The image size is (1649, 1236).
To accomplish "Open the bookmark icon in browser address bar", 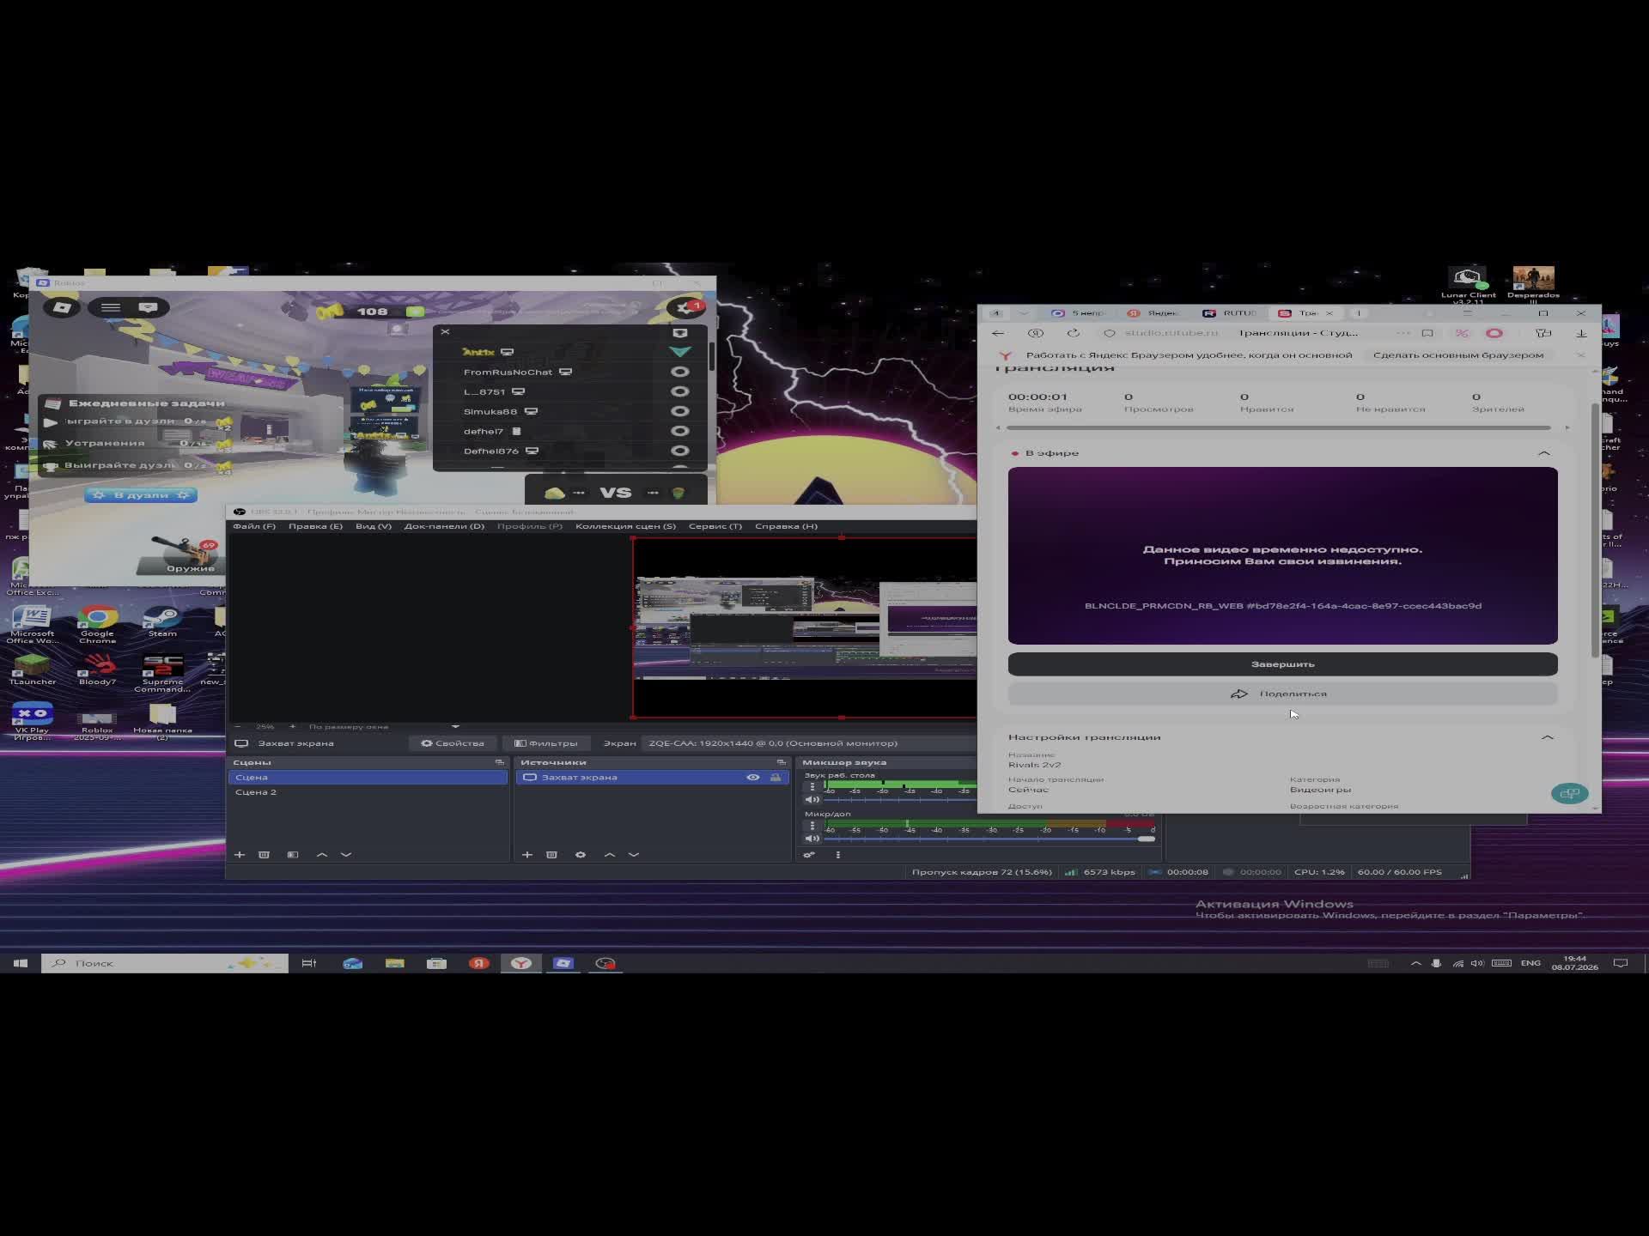I will (1427, 333).
